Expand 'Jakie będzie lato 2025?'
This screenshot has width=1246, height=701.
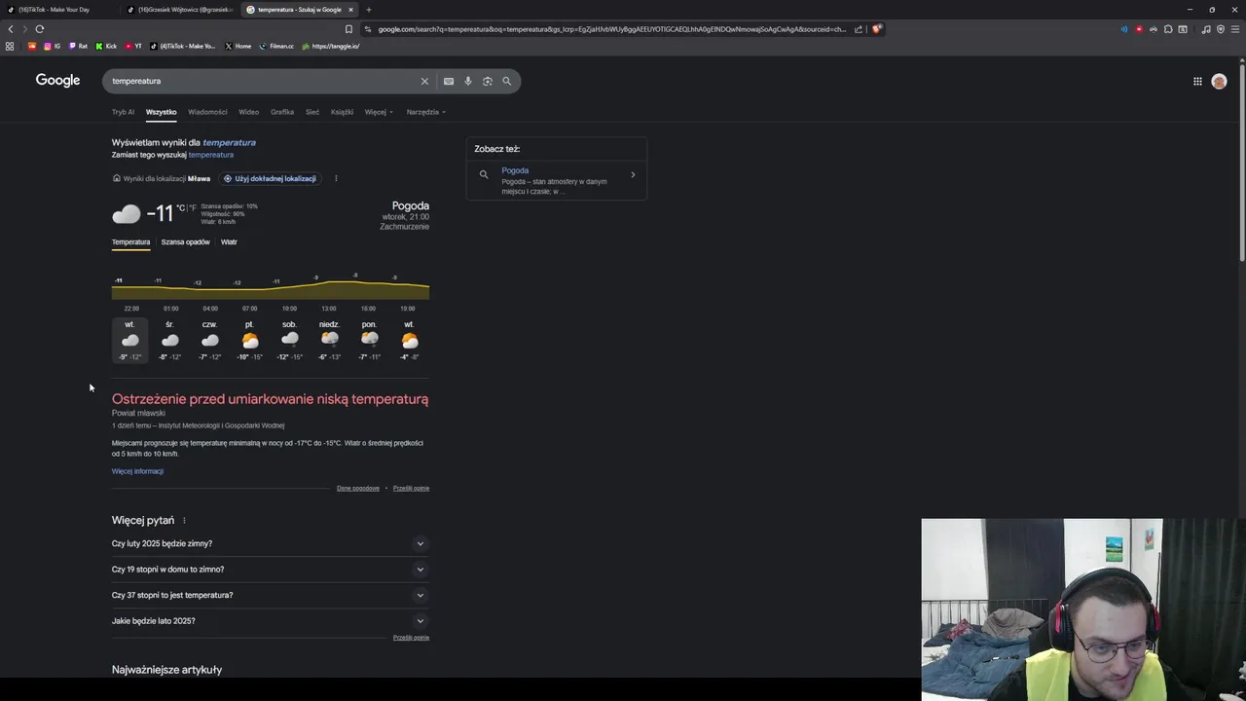coord(271,621)
